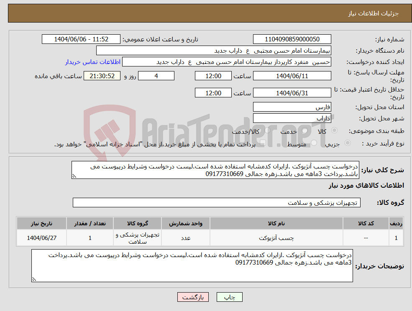This screenshot has height=311, width=412.
Task: Select the کالا/خدمت radio option
Action: click(267, 130)
